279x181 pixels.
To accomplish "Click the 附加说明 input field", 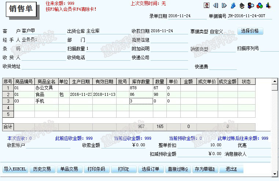I will pos(169,49).
